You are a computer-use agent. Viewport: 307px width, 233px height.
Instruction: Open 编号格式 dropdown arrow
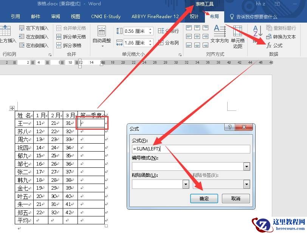247,167
